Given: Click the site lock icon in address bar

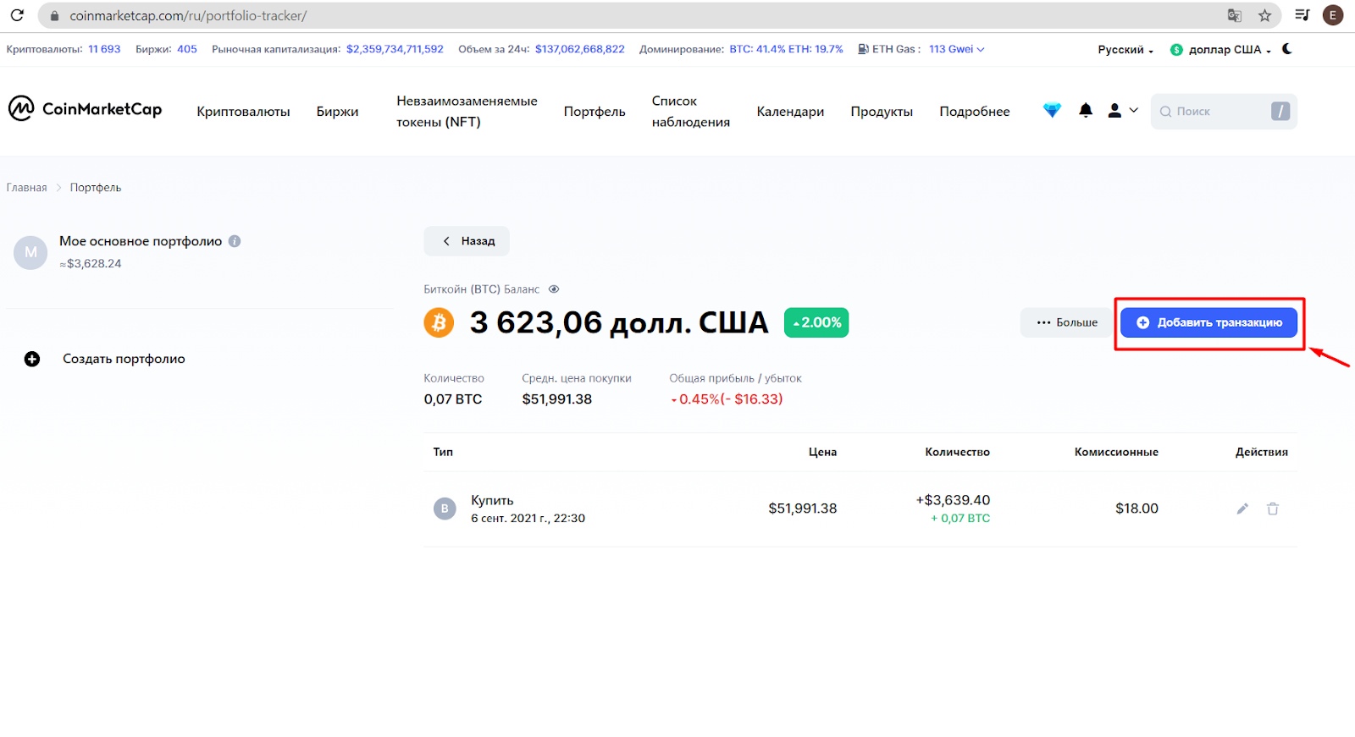Looking at the screenshot, I should 54,16.
